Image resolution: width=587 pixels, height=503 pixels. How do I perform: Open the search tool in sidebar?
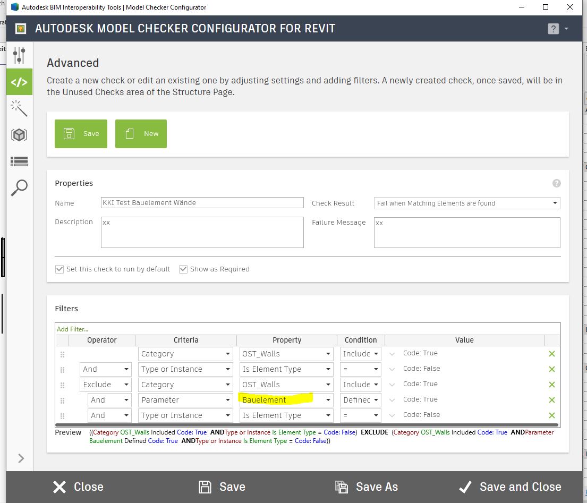coord(19,187)
